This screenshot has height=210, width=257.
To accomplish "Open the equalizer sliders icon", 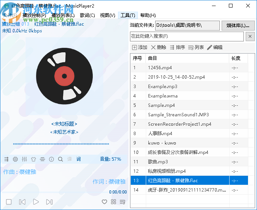I will (x=24, y=159).
